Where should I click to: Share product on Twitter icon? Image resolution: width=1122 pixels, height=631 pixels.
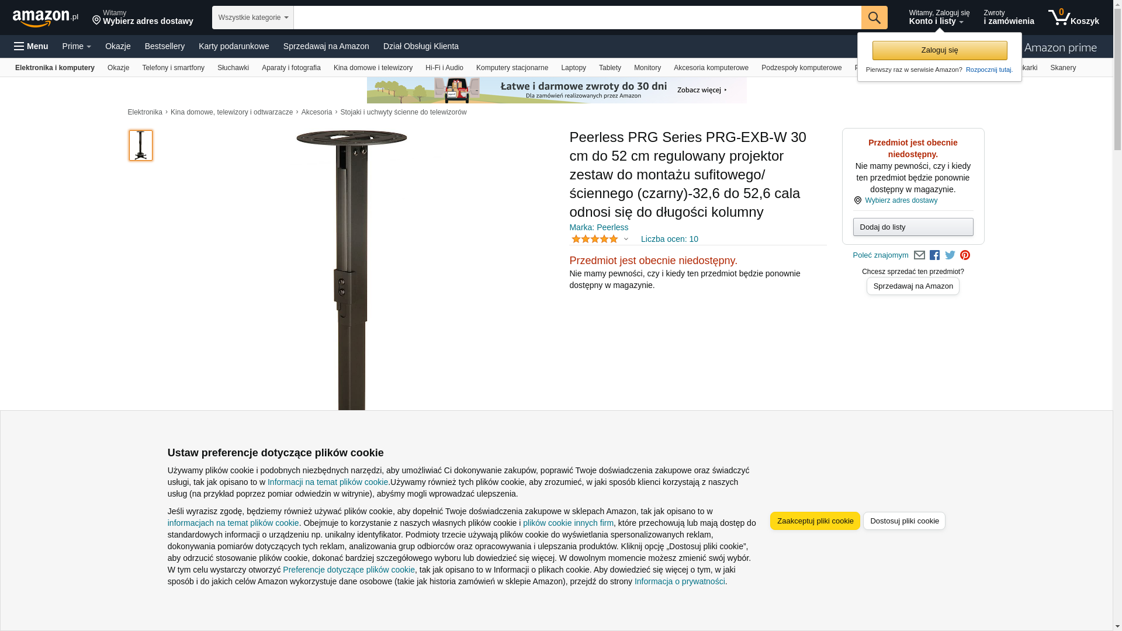[x=950, y=255]
